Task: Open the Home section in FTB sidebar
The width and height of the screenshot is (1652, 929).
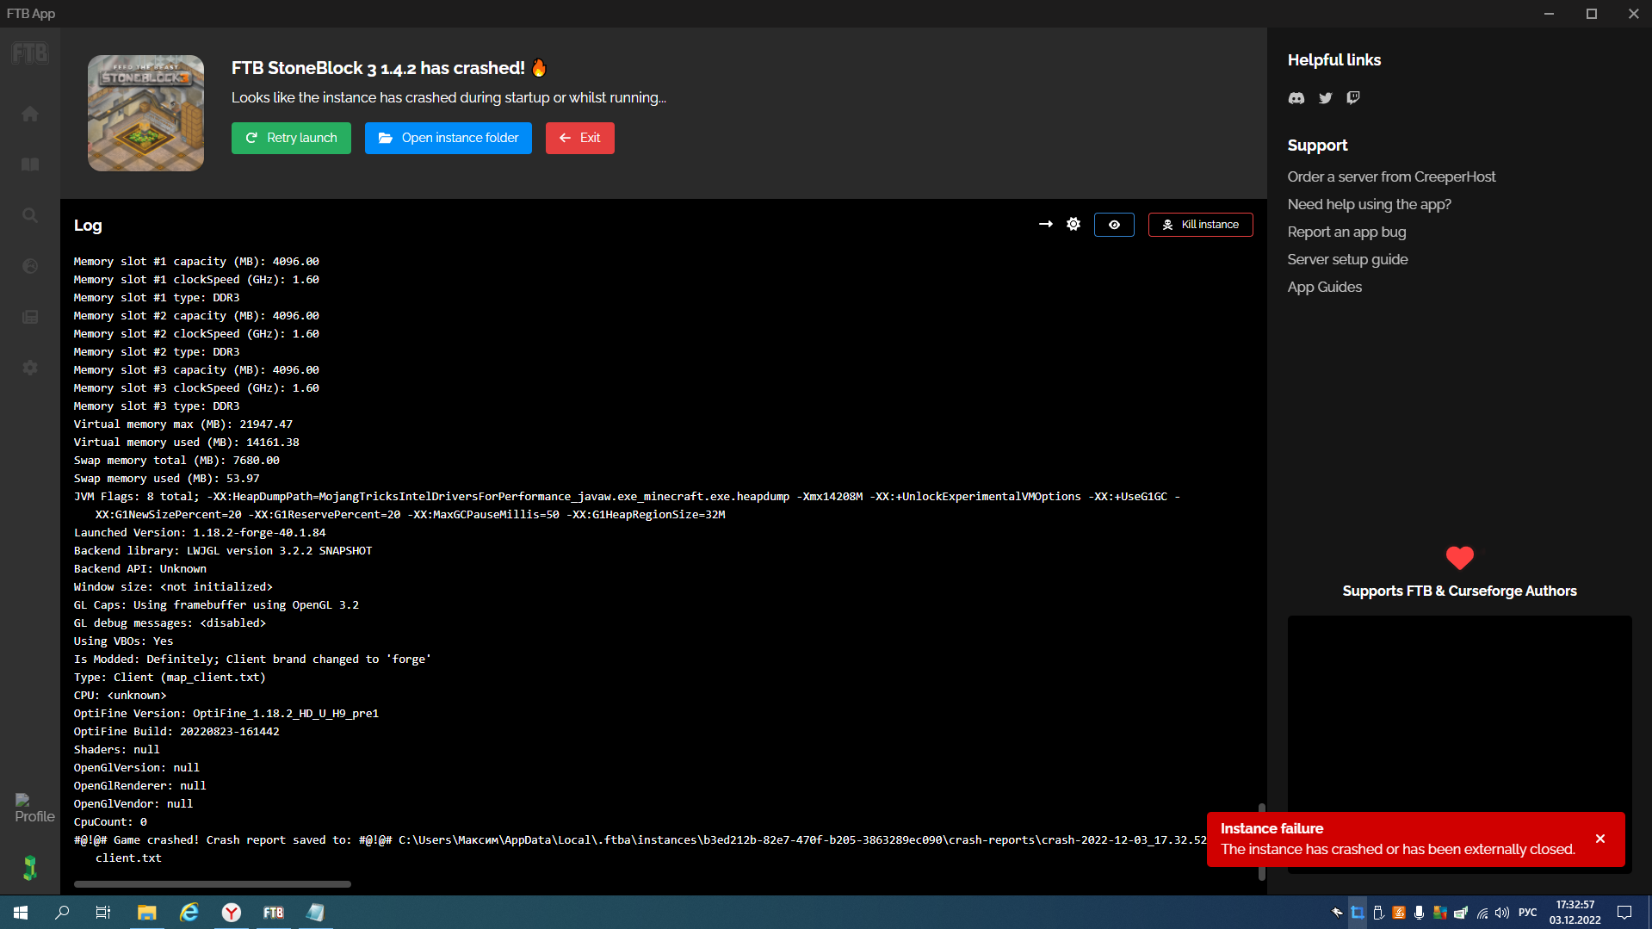Action: coord(30,113)
